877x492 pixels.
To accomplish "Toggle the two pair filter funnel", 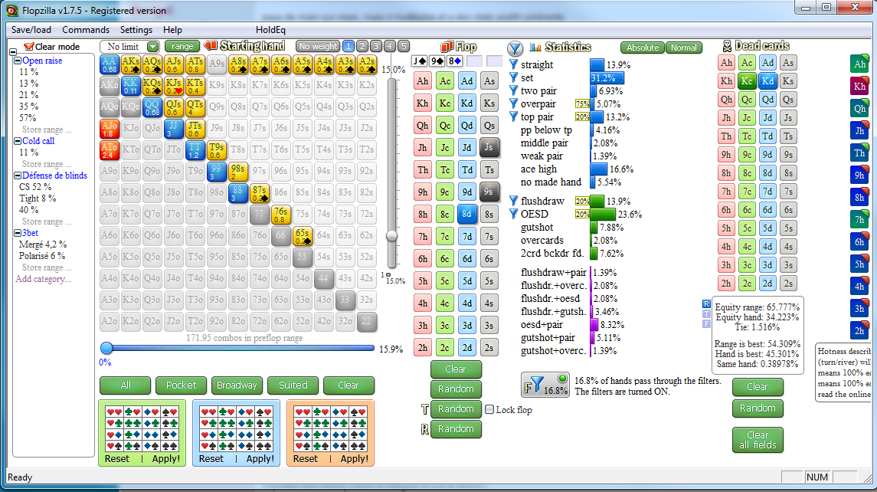I will coord(513,90).
